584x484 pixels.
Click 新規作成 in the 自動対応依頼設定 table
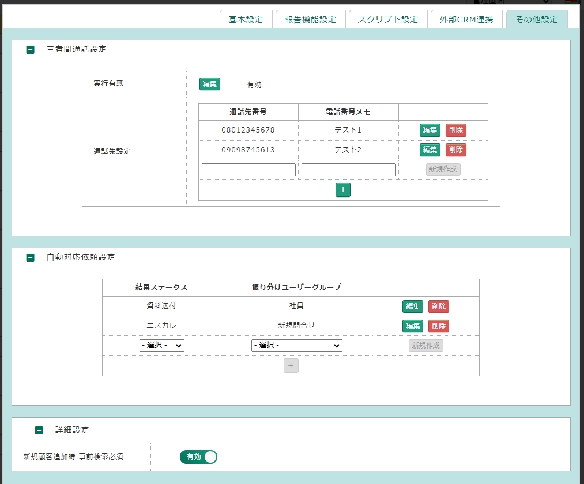pos(425,346)
